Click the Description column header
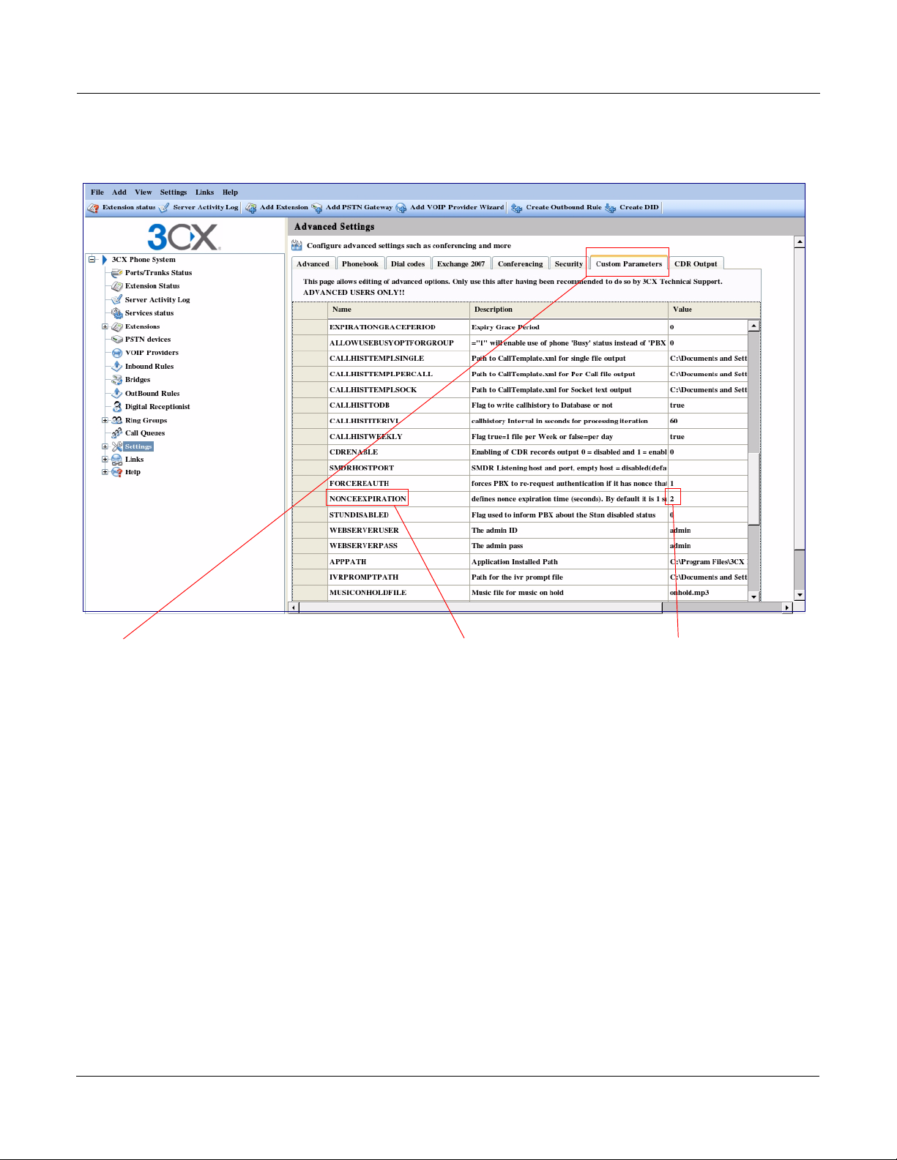 [x=569, y=310]
